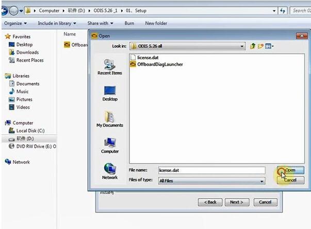Create new folder icon in Open dialog

(x=260, y=46)
